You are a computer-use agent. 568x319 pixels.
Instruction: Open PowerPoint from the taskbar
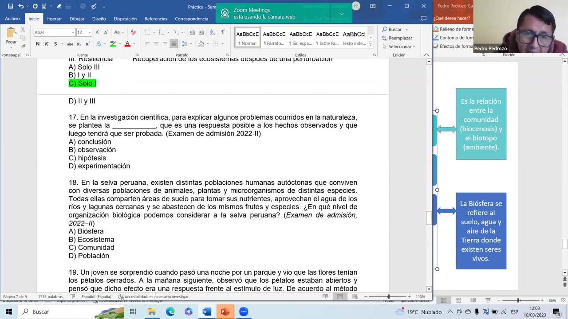225,311
